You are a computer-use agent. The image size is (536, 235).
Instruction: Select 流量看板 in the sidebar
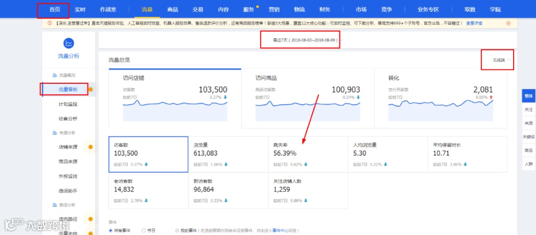click(x=68, y=90)
